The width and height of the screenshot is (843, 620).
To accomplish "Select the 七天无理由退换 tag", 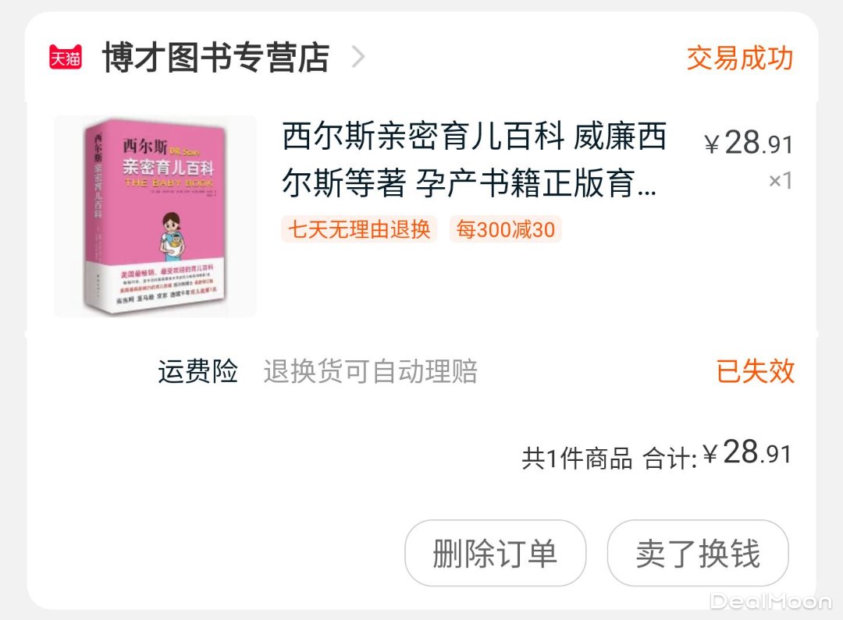I will (x=359, y=229).
